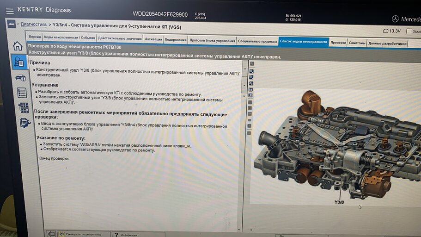Click the question mark Информация icon
421x237 pixels.
click(116, 235)
